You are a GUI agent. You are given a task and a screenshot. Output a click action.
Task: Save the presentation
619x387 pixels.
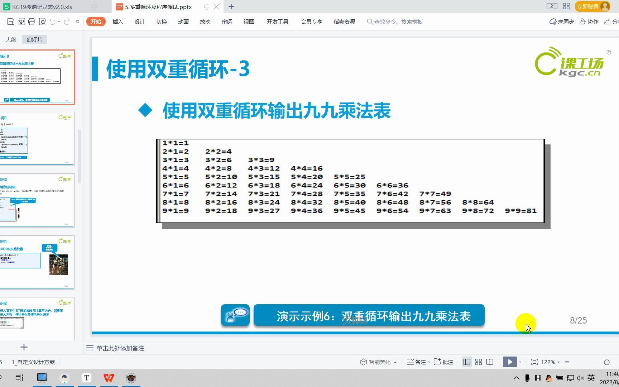[11, 21]
